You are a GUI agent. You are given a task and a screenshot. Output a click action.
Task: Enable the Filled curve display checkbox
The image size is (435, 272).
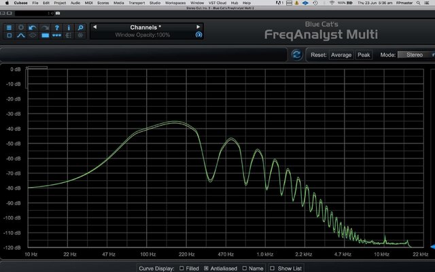pos(181,268)
